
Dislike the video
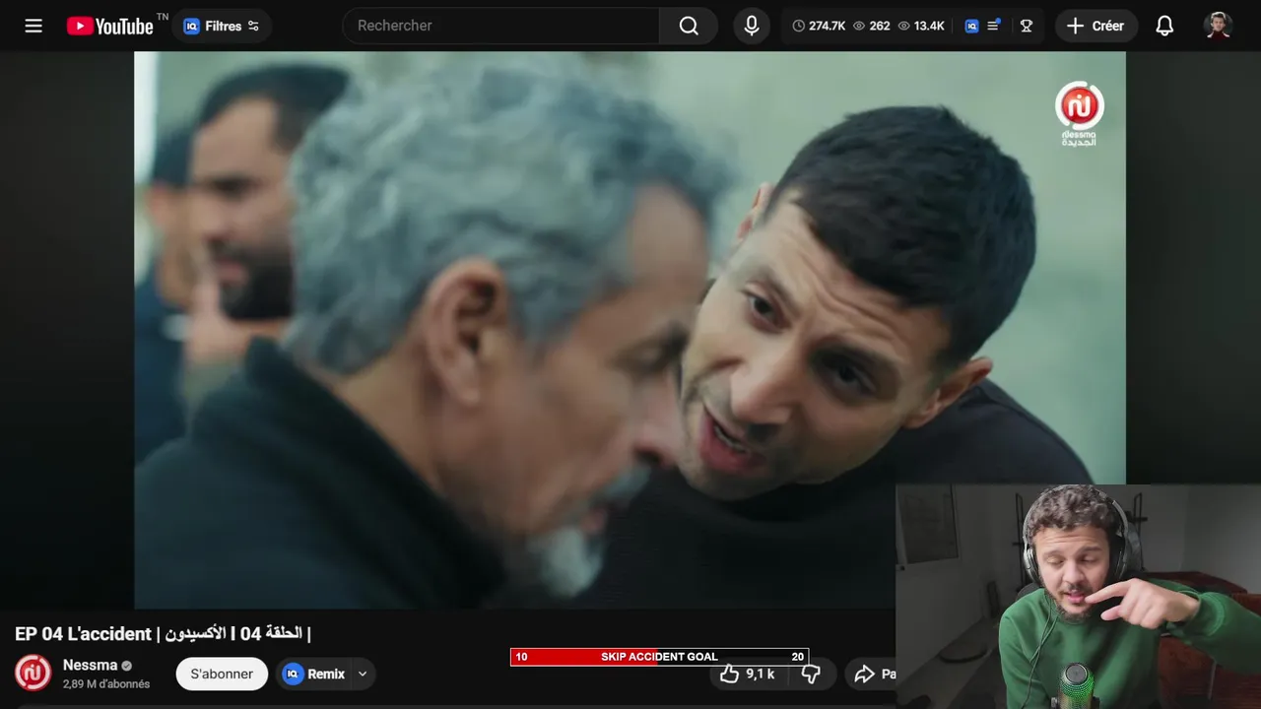click(x=811, y=674)
